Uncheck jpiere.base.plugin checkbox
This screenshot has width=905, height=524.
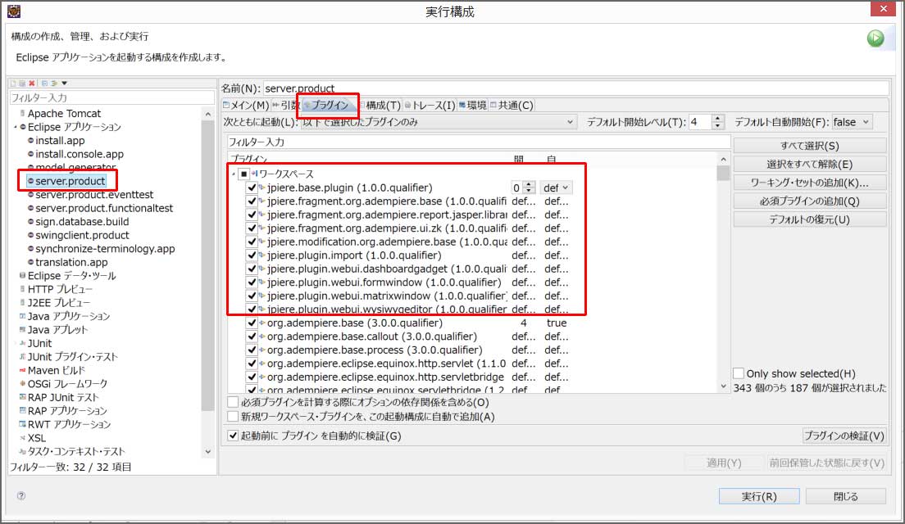pyautogui.click(x=252, y=187)
